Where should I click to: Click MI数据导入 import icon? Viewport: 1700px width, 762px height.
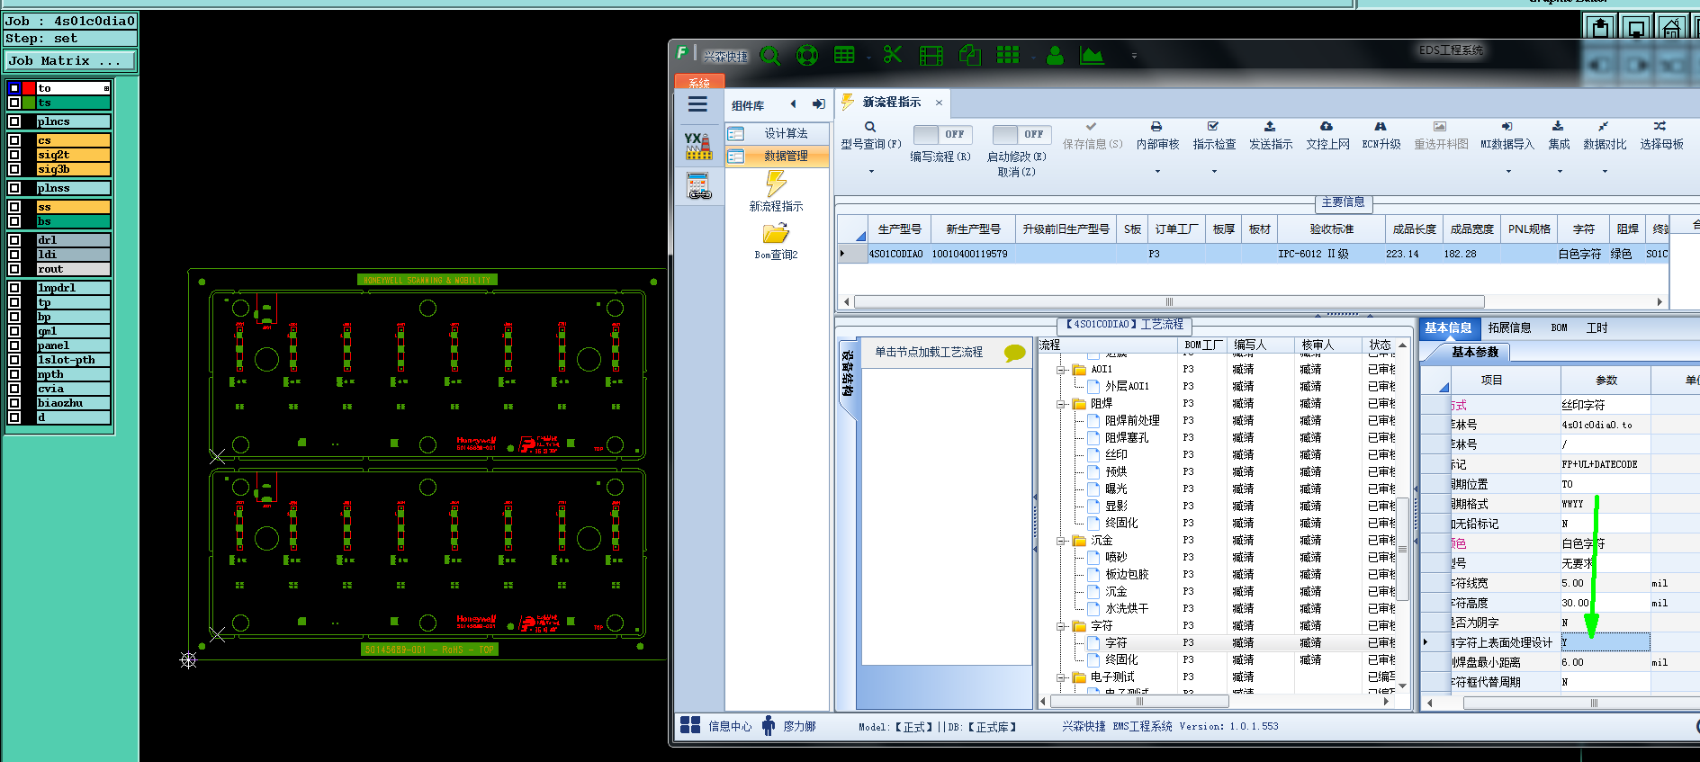[1507, 127]
